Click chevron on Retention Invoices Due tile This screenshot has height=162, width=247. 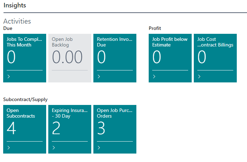tap(99, 76)
